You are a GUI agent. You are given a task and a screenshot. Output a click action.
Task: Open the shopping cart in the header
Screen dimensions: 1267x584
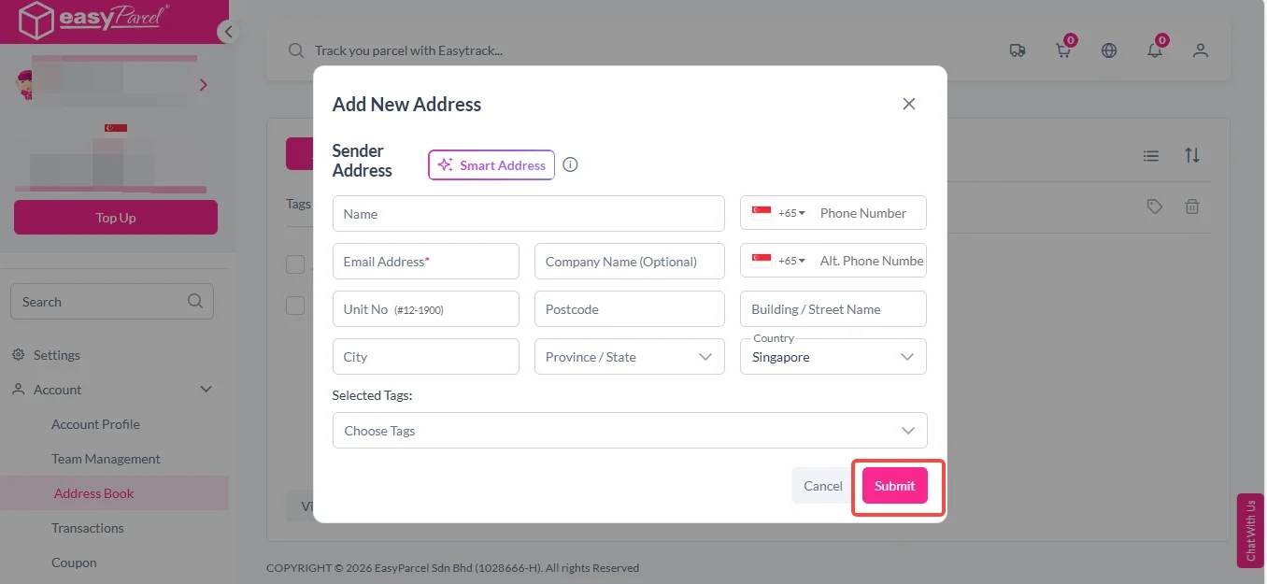[1062, 50]
